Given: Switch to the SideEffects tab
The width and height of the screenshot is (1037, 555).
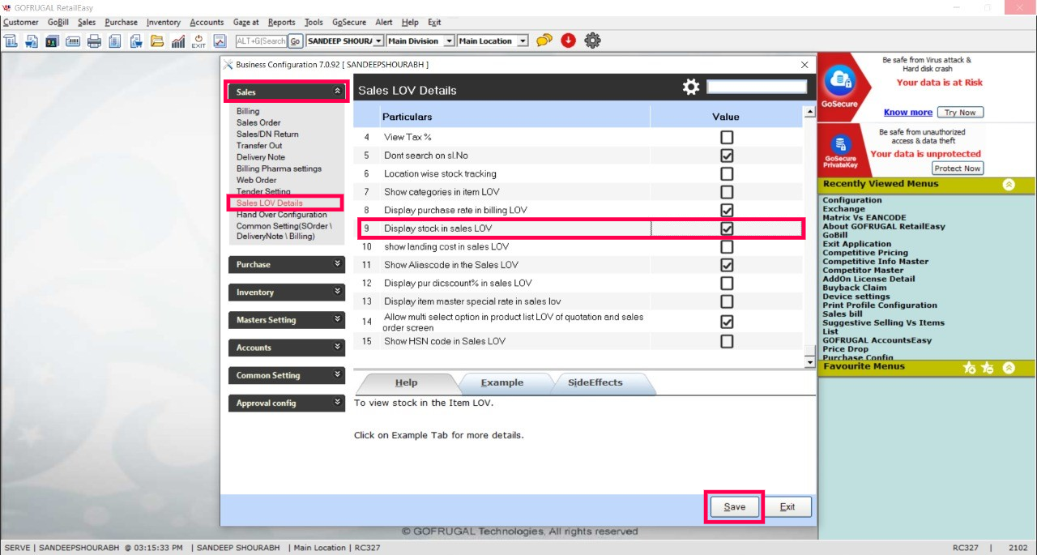Looking at the screenshot, I should pos(595,383).
